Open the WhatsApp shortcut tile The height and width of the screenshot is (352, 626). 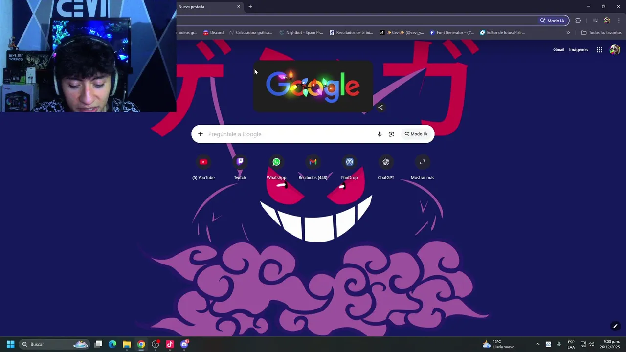coord(276,167)
